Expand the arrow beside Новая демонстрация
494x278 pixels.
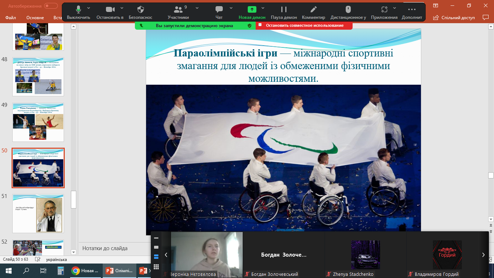point(263,8)
